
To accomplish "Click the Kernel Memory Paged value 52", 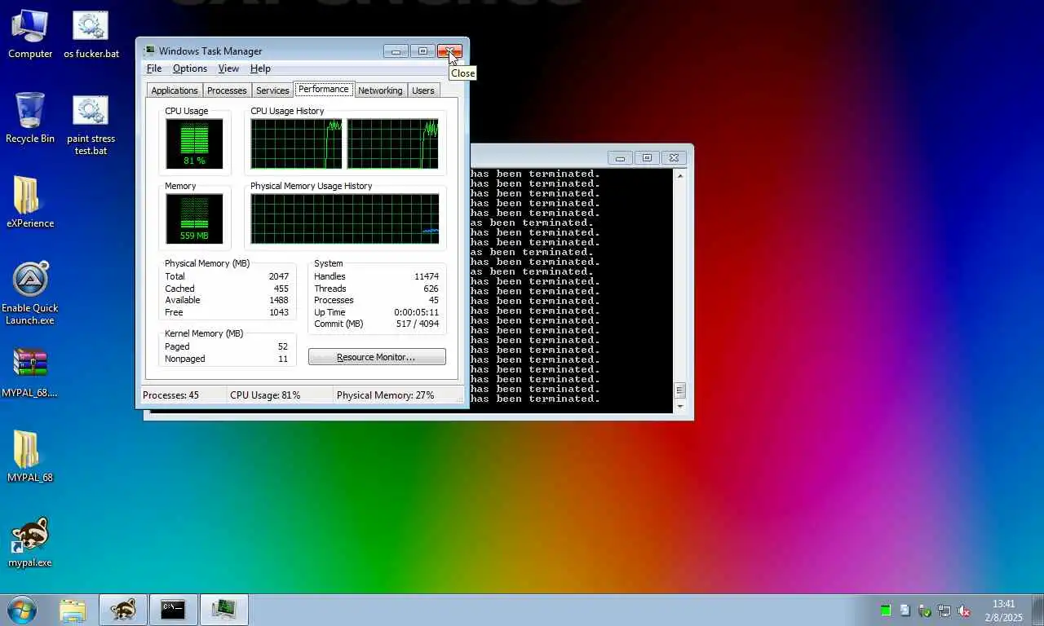I will click(283, 346).
